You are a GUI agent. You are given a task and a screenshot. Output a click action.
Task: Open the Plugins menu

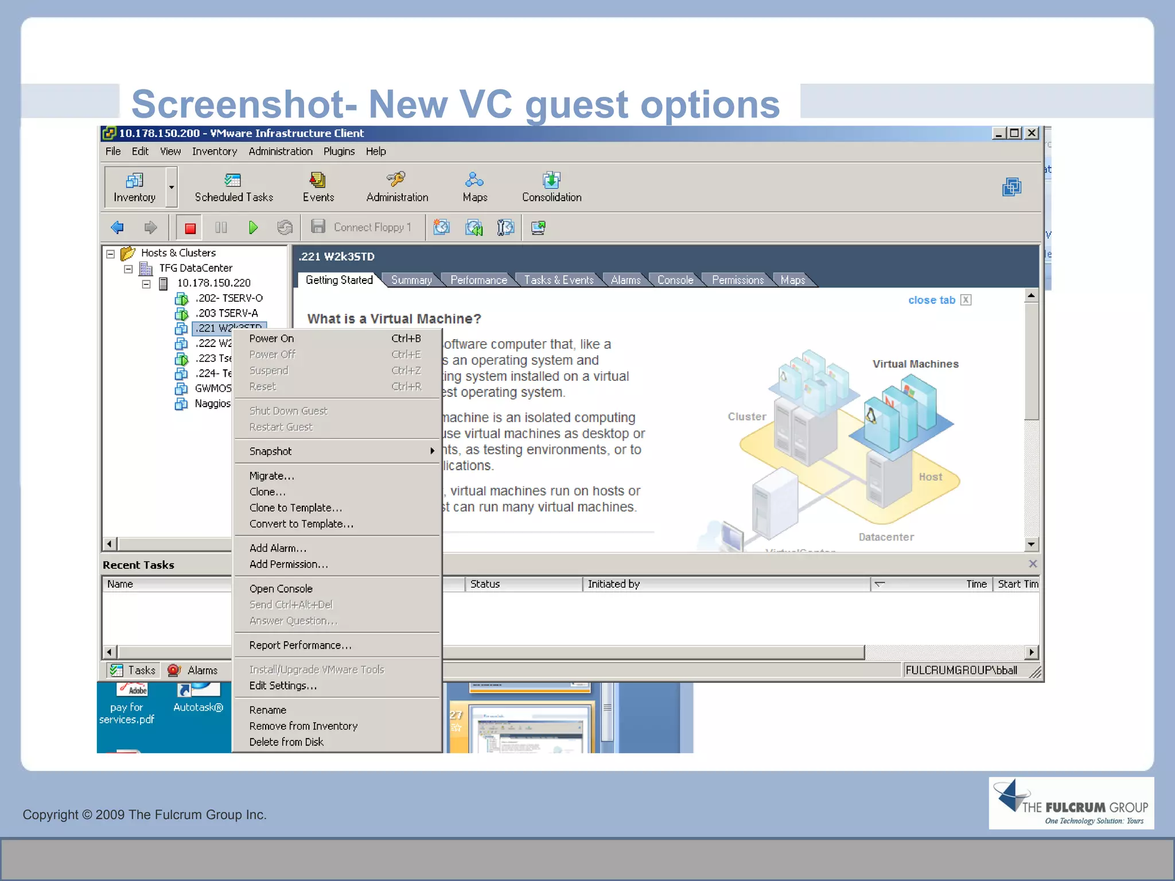(339, 151)
